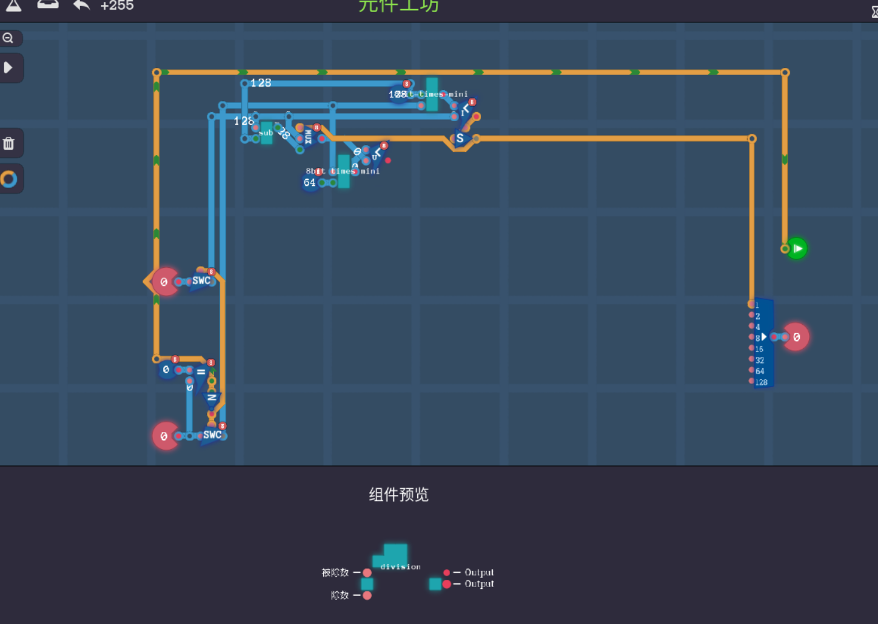
Task: Select the upper 8bit times mini block
Action: click(x=432, y=95)
